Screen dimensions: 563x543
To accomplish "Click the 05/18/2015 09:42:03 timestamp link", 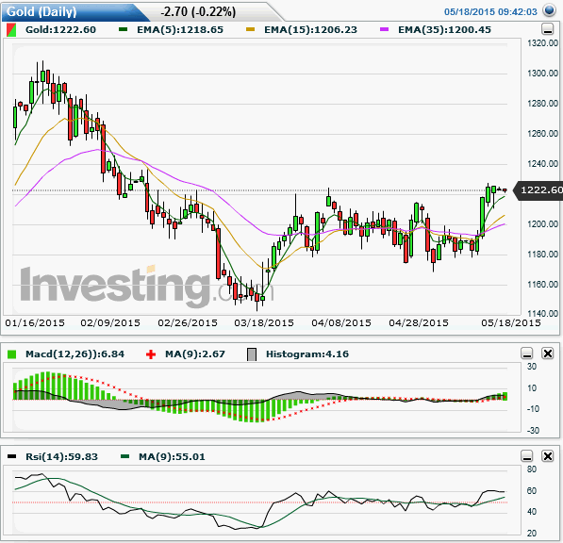I will coord(490,12).
